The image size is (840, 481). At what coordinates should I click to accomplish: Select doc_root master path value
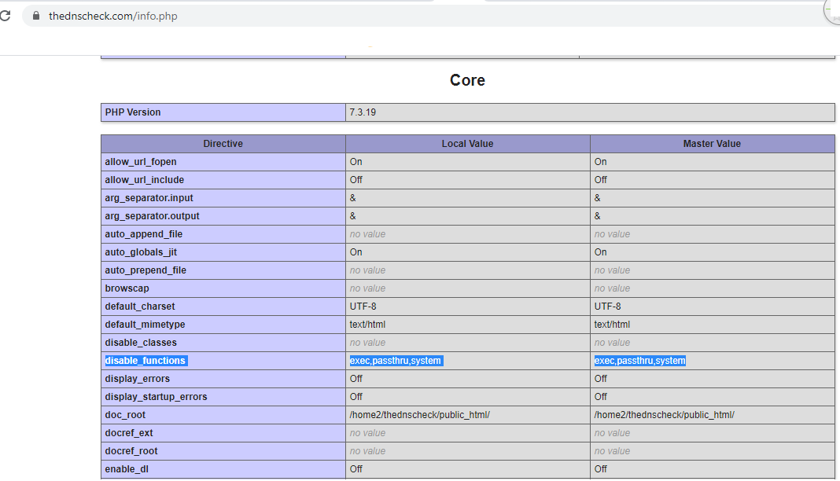(x=665, y=415)
